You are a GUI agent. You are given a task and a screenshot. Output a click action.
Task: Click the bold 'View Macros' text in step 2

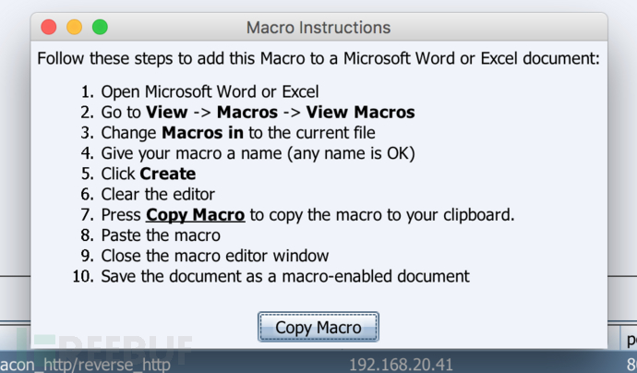(x=360, y=112)
